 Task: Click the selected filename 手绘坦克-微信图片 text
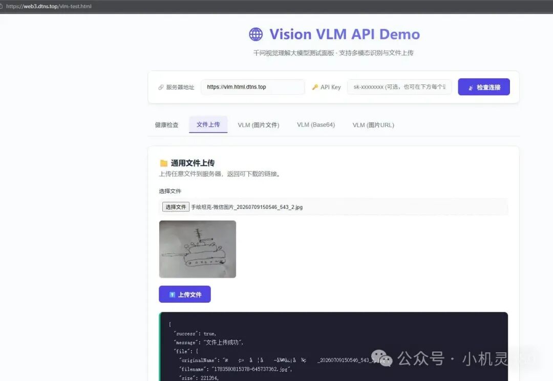(x=247, y=207)
